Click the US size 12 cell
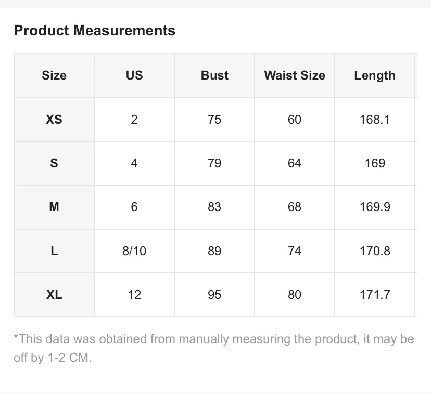The width and height of the screenshot is (431, 394). (x=134, y=295)
